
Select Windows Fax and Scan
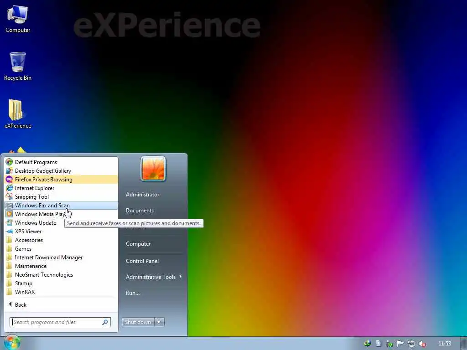pos(61,206)
